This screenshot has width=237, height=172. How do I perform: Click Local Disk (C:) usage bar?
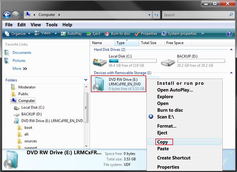pos(133,61)
